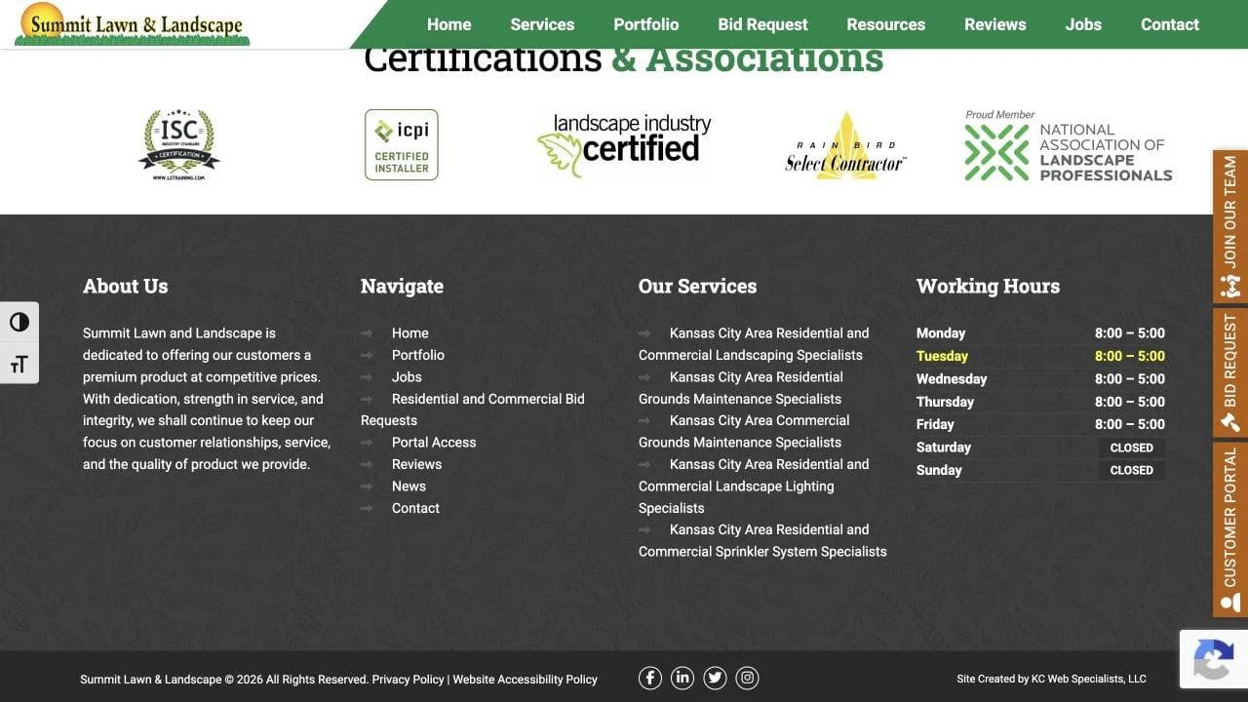Open the Website Accessibility Policy link
The width and height of the screenshot is (1248, 702).
tap(525, 680)
